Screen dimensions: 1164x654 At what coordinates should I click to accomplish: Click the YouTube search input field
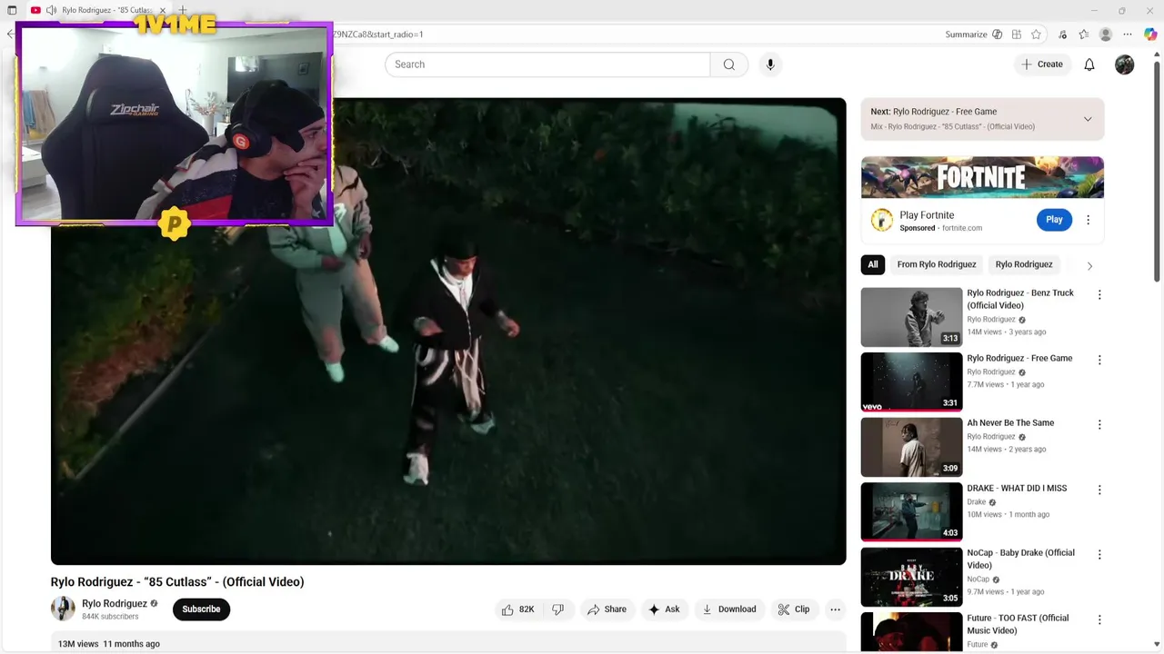547,64
